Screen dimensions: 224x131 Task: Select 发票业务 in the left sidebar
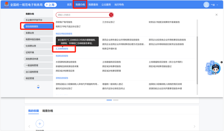(30, 33)
